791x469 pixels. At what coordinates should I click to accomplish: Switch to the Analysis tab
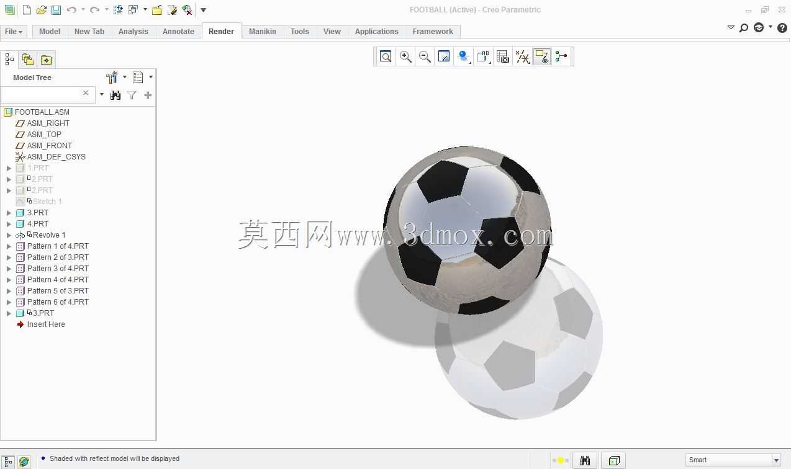133,31
